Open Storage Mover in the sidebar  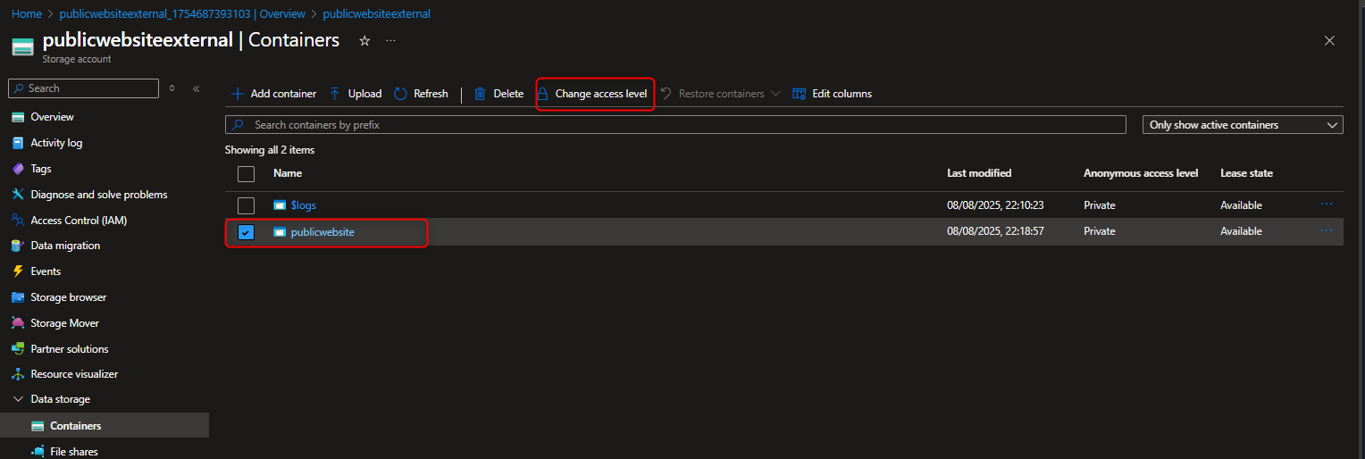[x=64, y=323]
